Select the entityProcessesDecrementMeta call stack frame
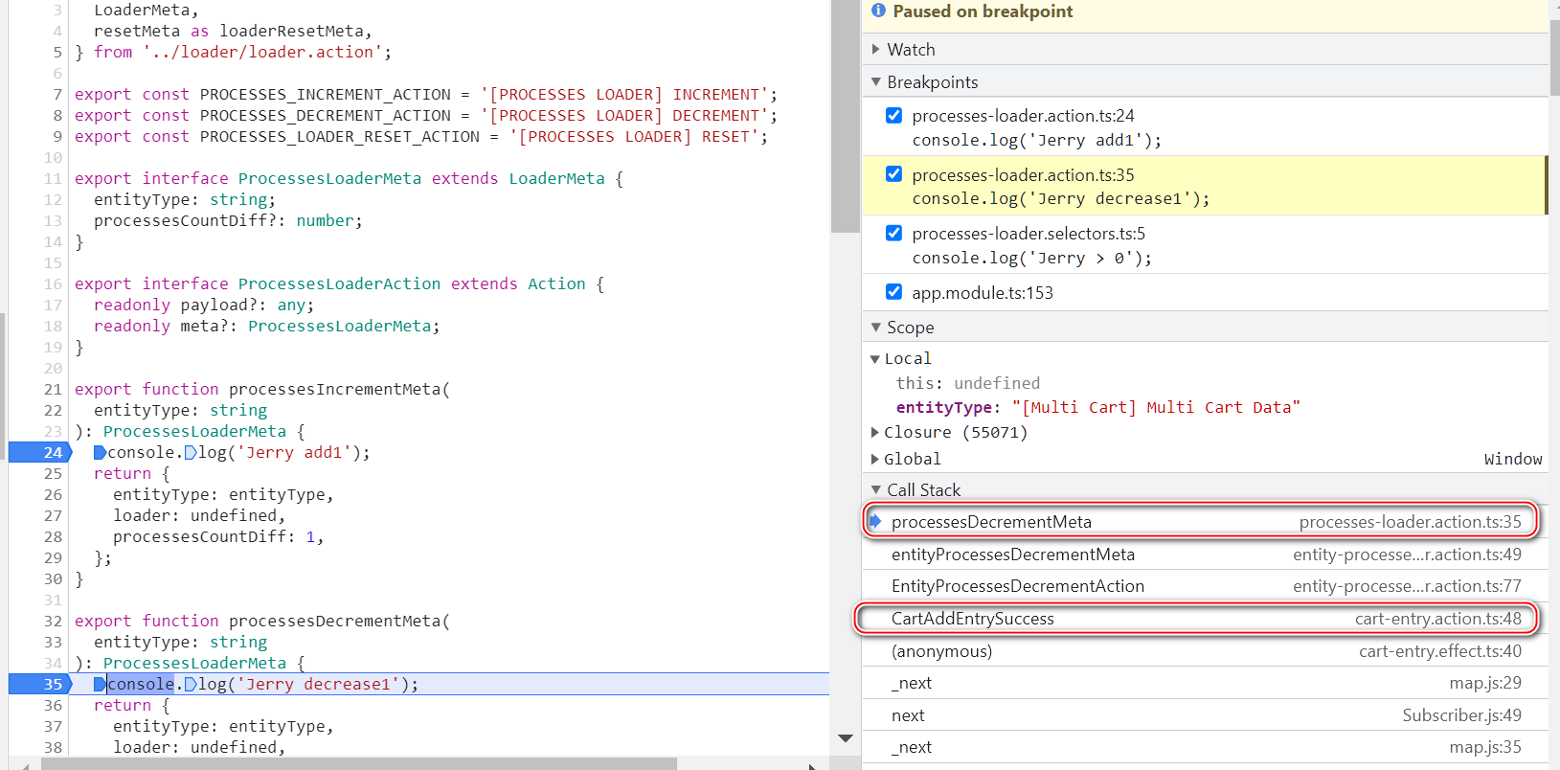 (1205, 555)
